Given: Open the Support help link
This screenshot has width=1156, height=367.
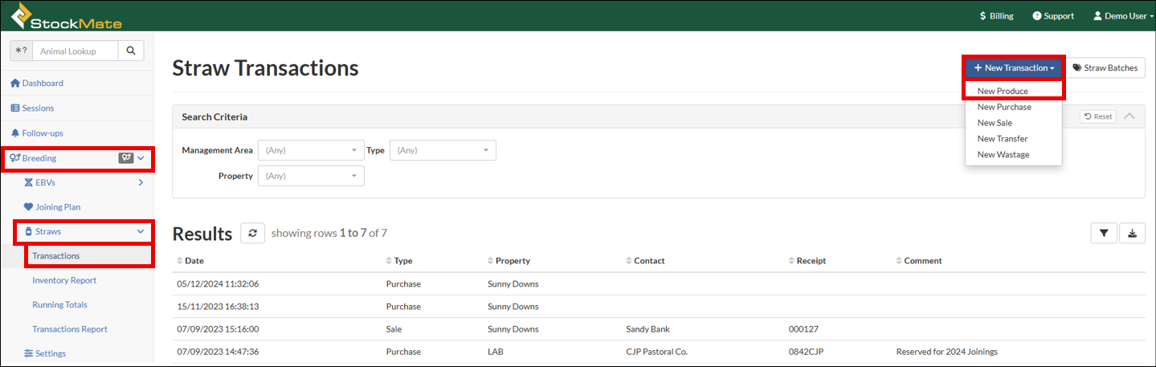Looking at the screenshot, I should point(1053,16).
